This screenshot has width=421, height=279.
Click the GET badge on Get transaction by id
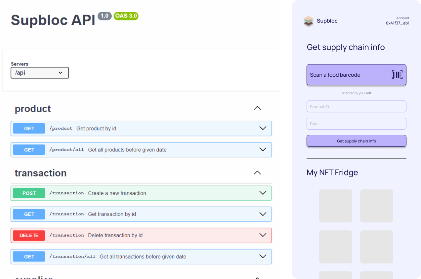pyautogui.click(x=29, y=214)
